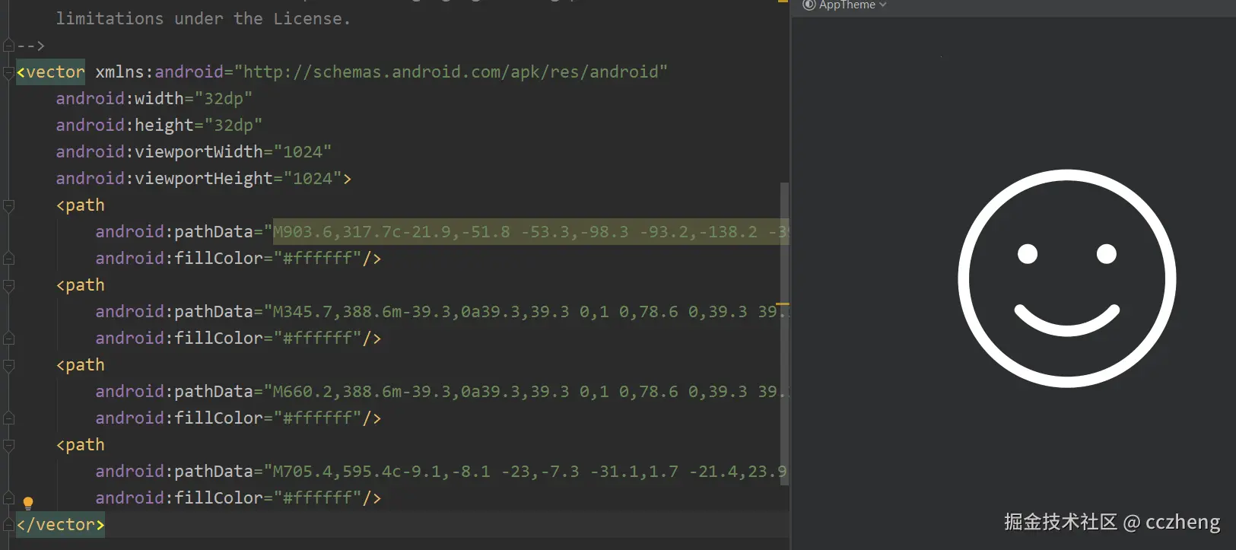
Task: Click the xmlns:android schema URL value
Action: click(x=451, y=72)
